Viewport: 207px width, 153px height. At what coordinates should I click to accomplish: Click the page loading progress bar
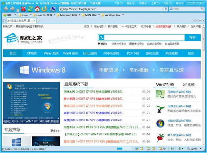point(124,149)
